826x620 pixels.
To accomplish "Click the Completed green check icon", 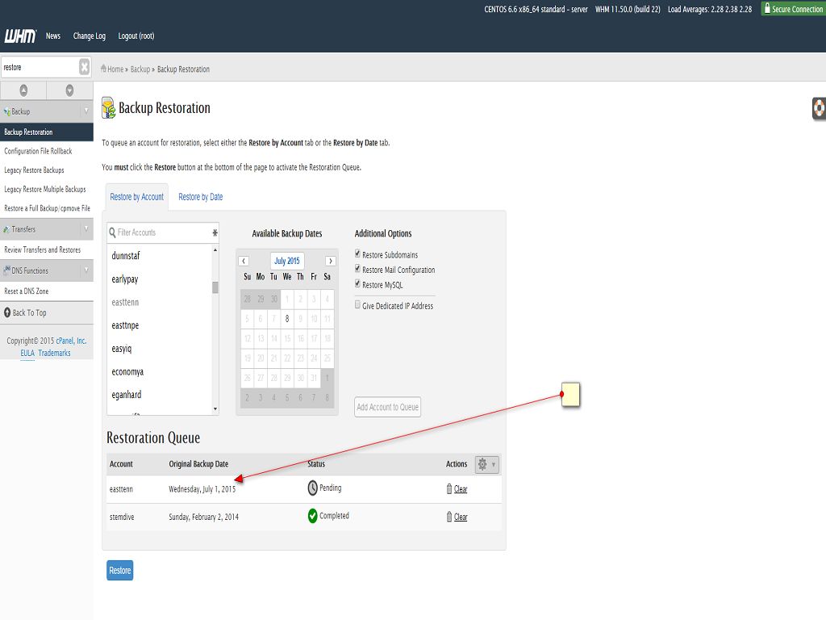I will (312, 516).
